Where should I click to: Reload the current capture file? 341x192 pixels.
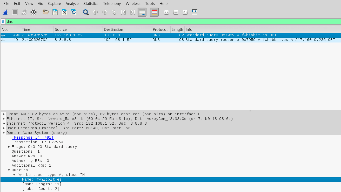(x=74, y=12)
